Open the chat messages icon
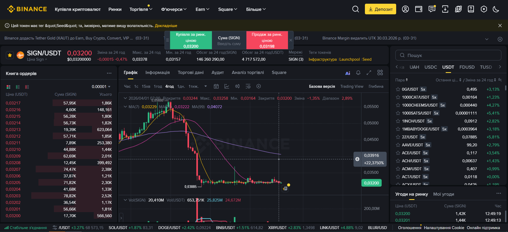 coord(432,9)
